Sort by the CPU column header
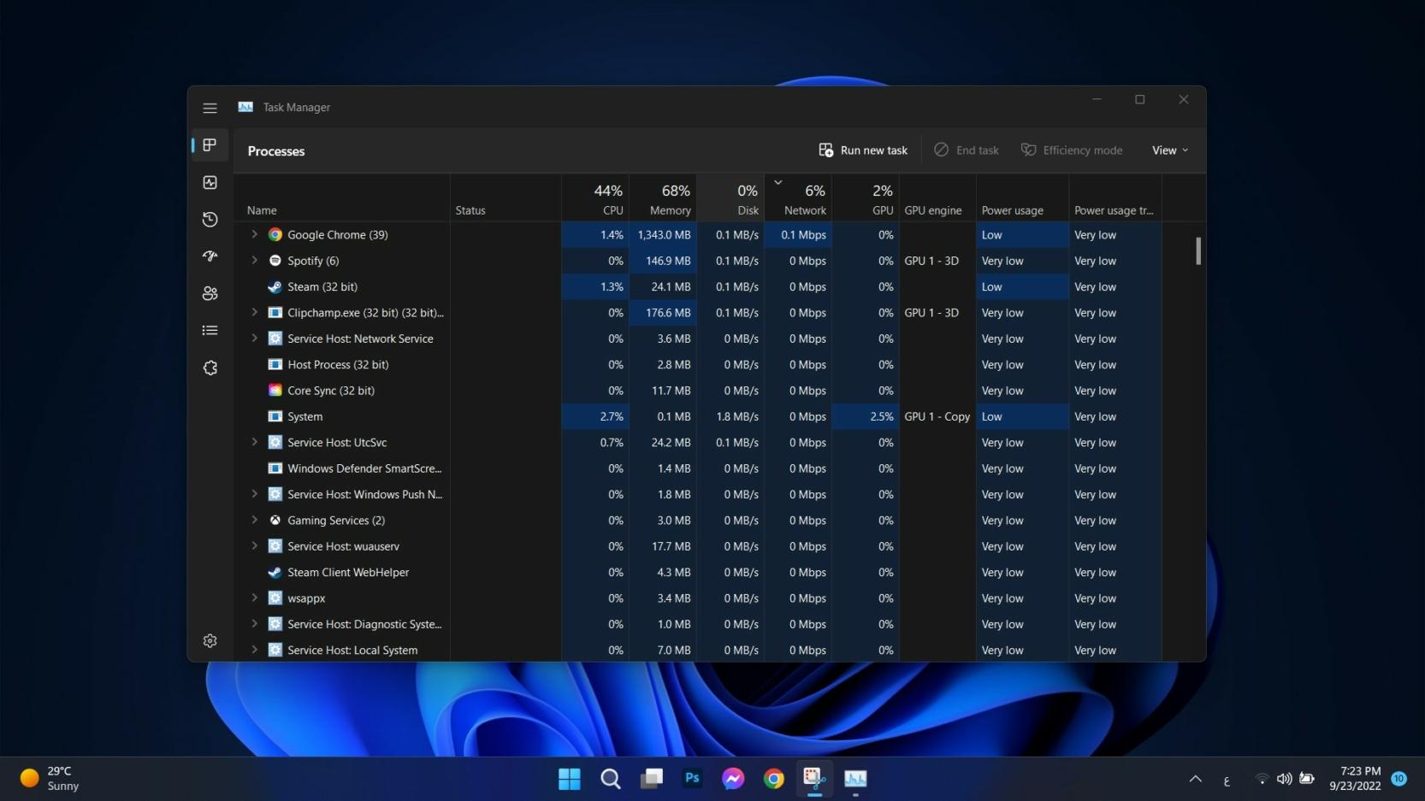1425x801 pixels. (595, 198)
